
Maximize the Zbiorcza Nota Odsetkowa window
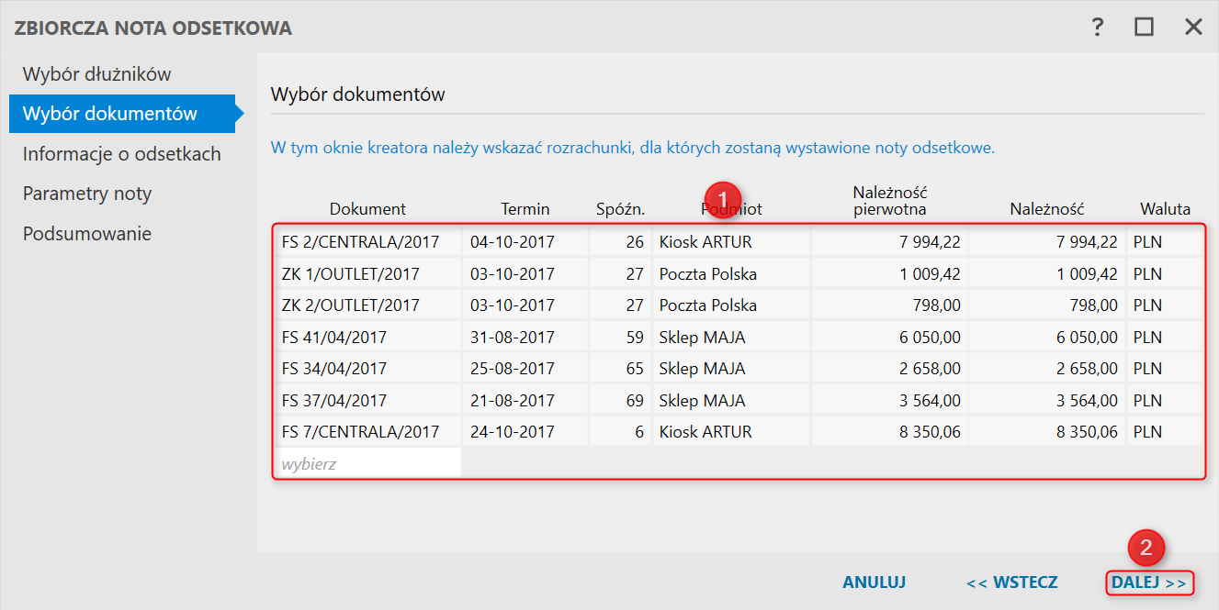(x=1144, y=28)
